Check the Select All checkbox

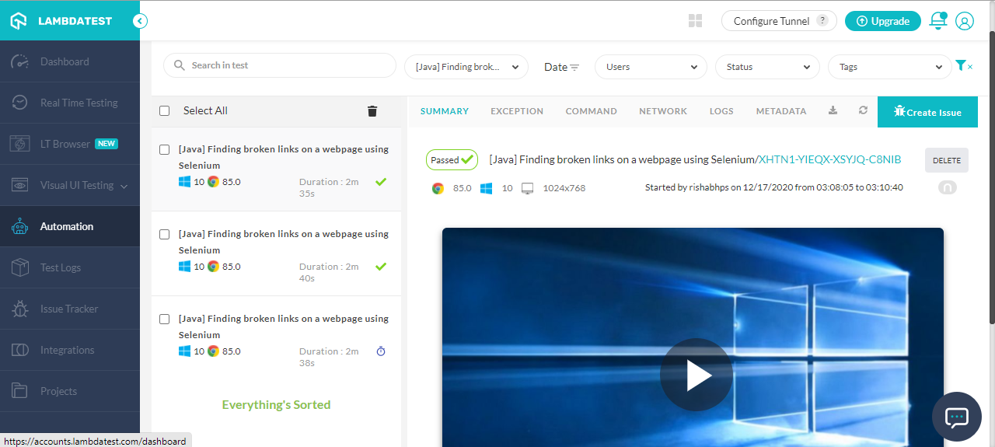165,111
